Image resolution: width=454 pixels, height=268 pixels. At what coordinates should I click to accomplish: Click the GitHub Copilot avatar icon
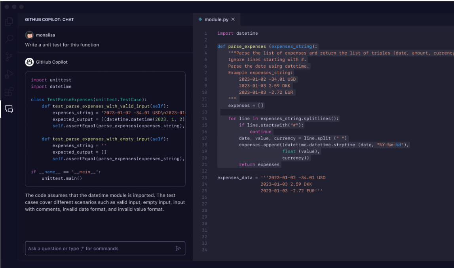click(x=29, y=62)
